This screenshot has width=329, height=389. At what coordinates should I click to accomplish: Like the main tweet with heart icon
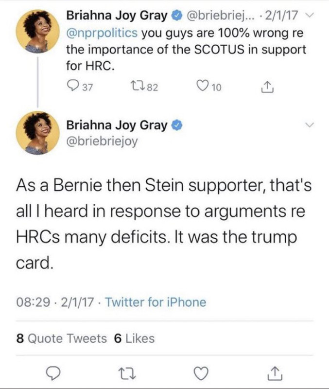(201, 373)
